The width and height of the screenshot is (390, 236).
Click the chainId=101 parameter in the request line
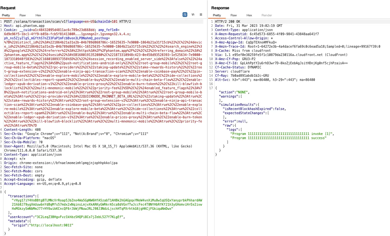click(107, 21)
